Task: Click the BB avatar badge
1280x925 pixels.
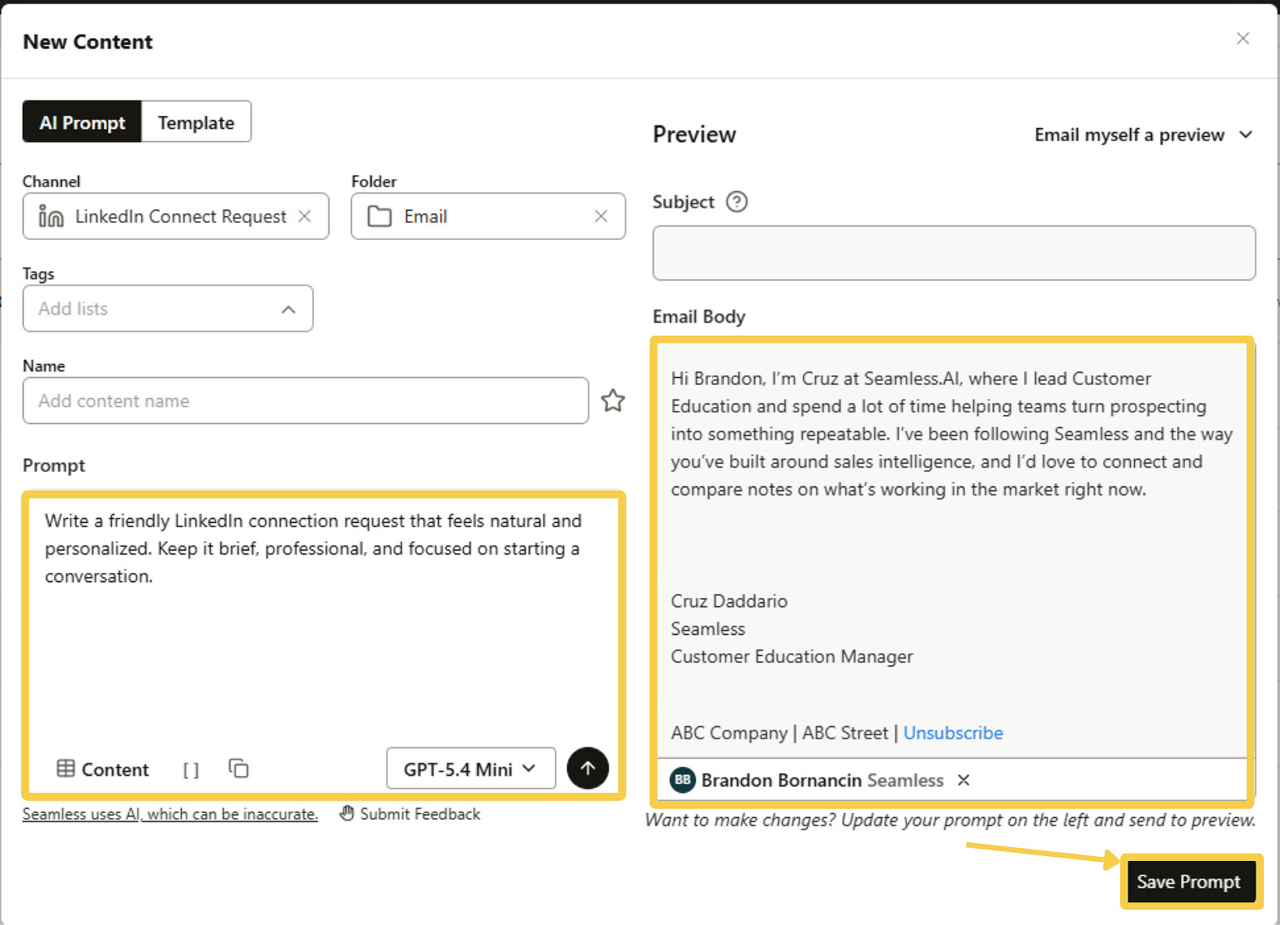Action: 683,780
